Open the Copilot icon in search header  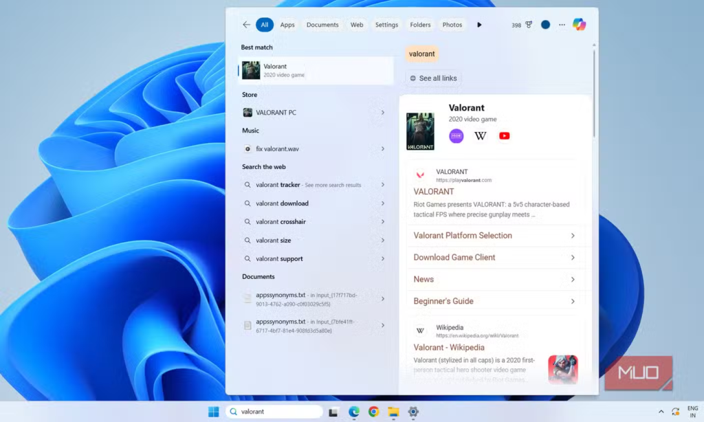[x=579, y=25]
